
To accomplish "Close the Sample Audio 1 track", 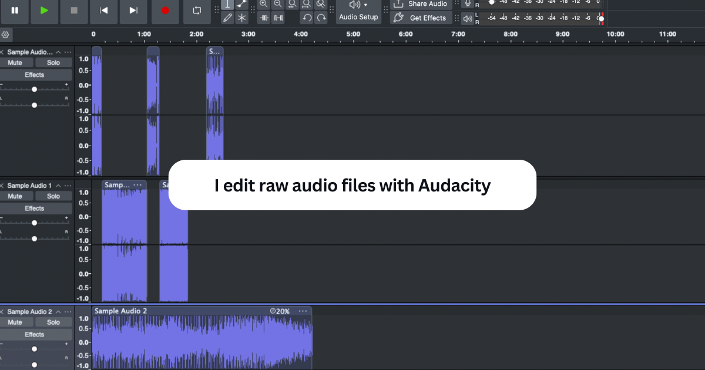I will (2, 186).
